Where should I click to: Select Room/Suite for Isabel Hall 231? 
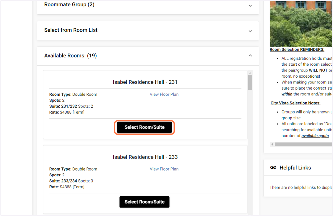pos(145,127)
